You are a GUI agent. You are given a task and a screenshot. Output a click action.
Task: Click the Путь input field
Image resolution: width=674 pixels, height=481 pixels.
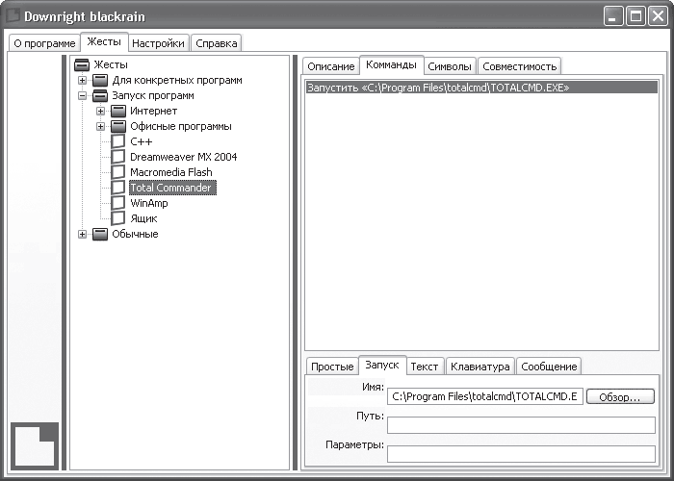coord(521,425)
